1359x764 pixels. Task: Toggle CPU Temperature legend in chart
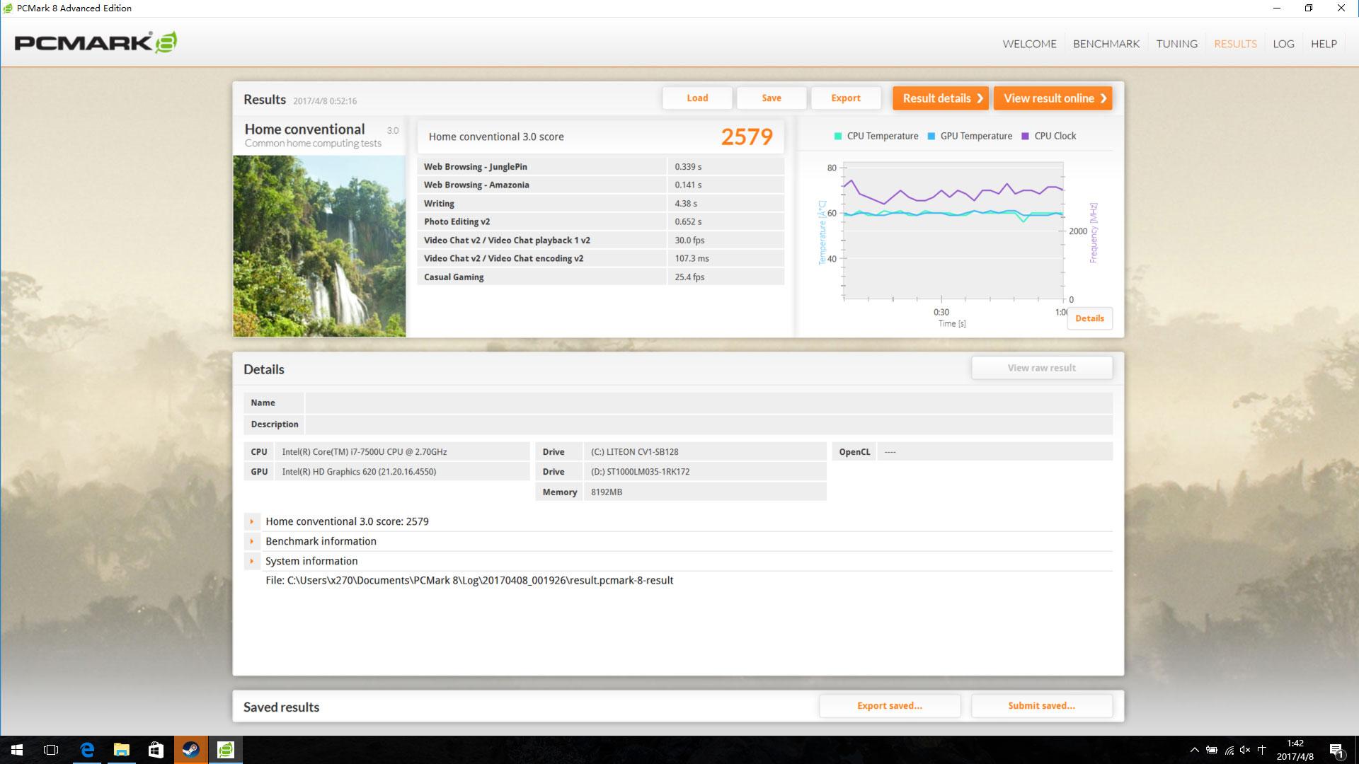click(876, 136)
